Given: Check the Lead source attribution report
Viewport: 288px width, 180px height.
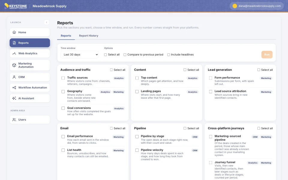Looking at the screenshot, I should (x=211, y=92).
